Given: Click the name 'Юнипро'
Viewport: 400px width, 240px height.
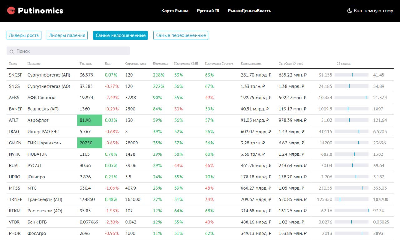Looking at the screenshot, I should pyautogui.click(x=36, y=177).
